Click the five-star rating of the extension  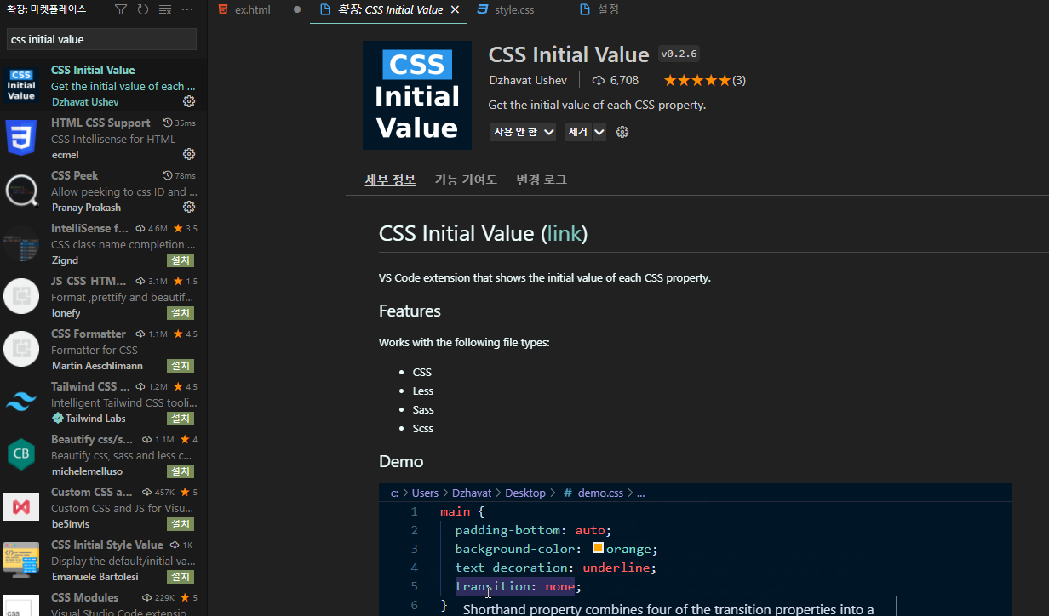point(696,80)
